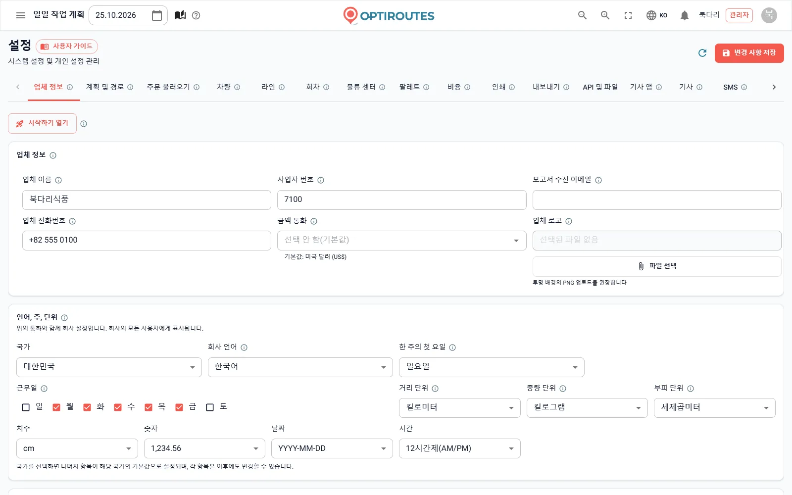Click the 업체 이름 input field
The width and height of the screenshot is (792, 495).
pos(147,200)
